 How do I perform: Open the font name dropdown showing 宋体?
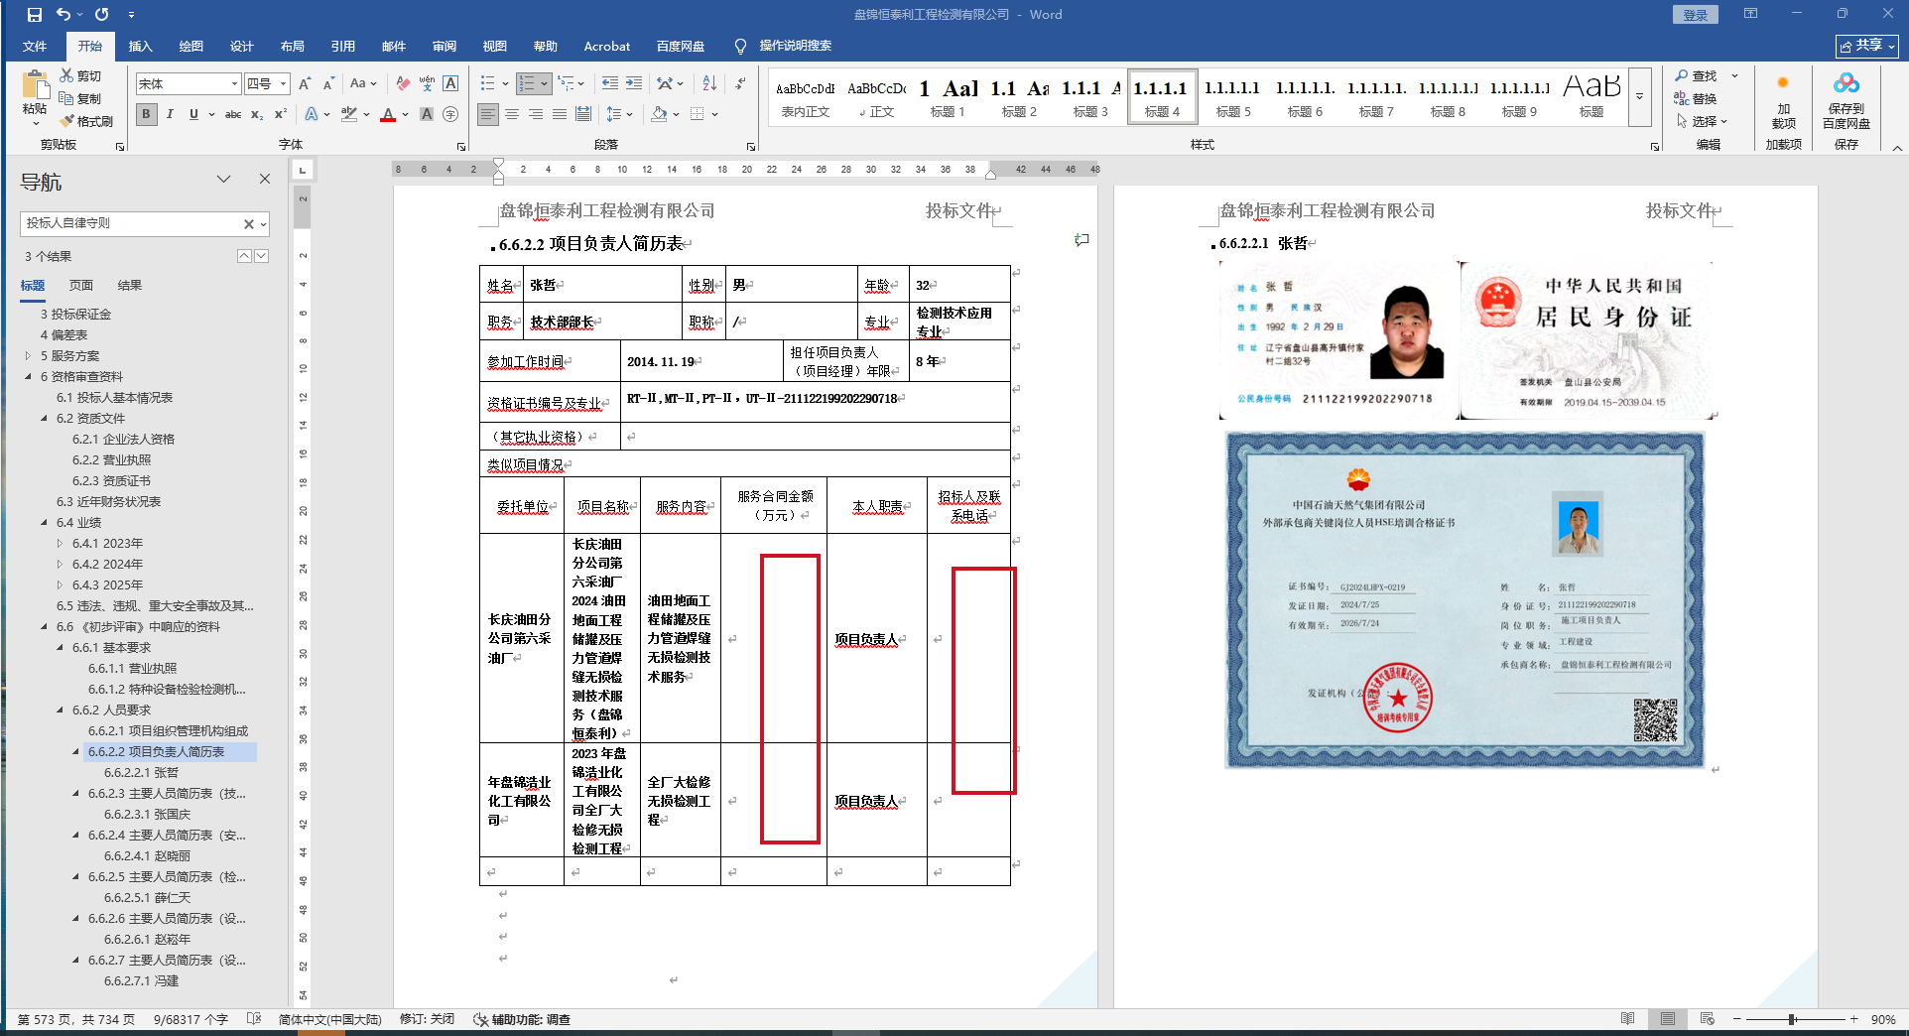234,84
